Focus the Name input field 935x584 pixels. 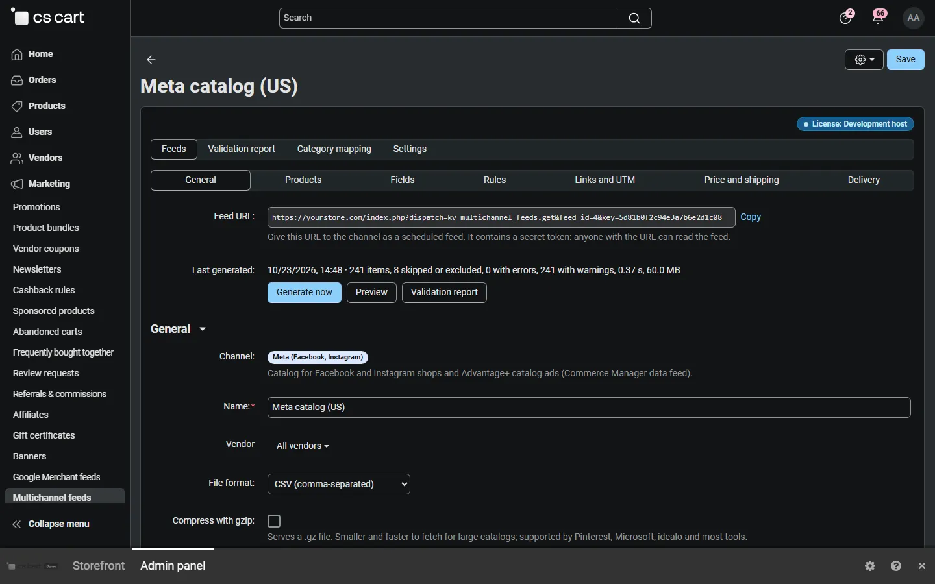[x=589, y=408]
